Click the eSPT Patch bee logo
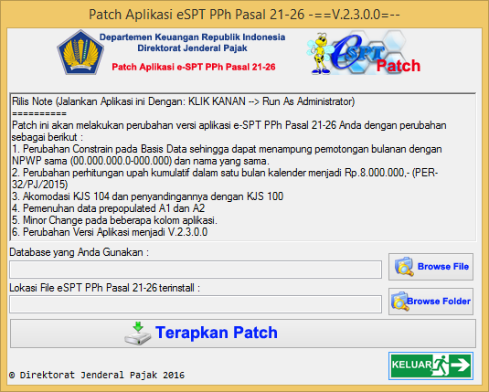This screenshot has width=489, height=392. click(x=364, y=53)
